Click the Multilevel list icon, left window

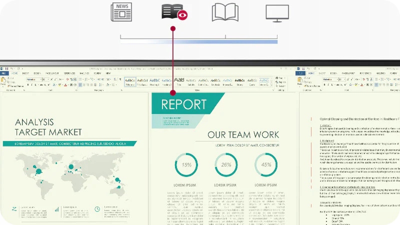coord(92,79)
